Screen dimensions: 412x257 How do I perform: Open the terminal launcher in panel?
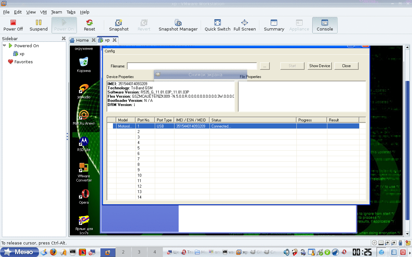[73, 252]
